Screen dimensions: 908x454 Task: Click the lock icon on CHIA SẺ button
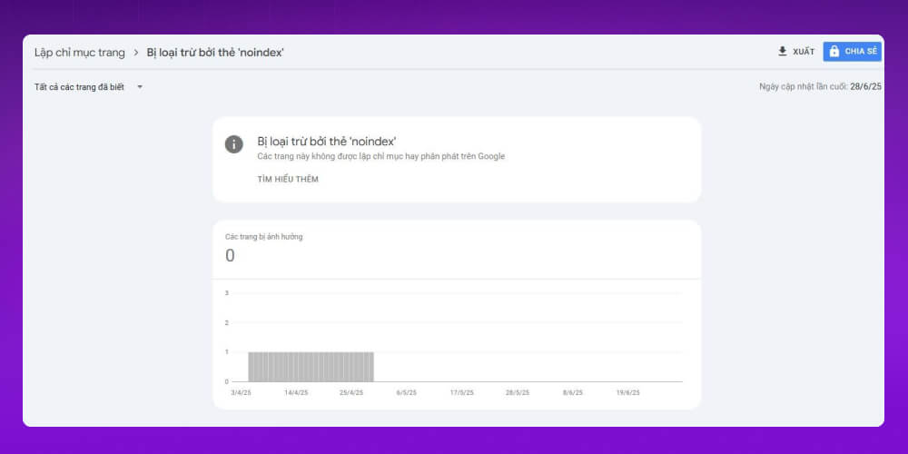click(x=834, y=52)
